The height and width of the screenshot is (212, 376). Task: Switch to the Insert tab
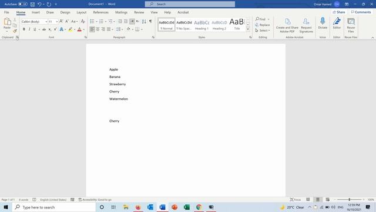(x=35, y=12)
